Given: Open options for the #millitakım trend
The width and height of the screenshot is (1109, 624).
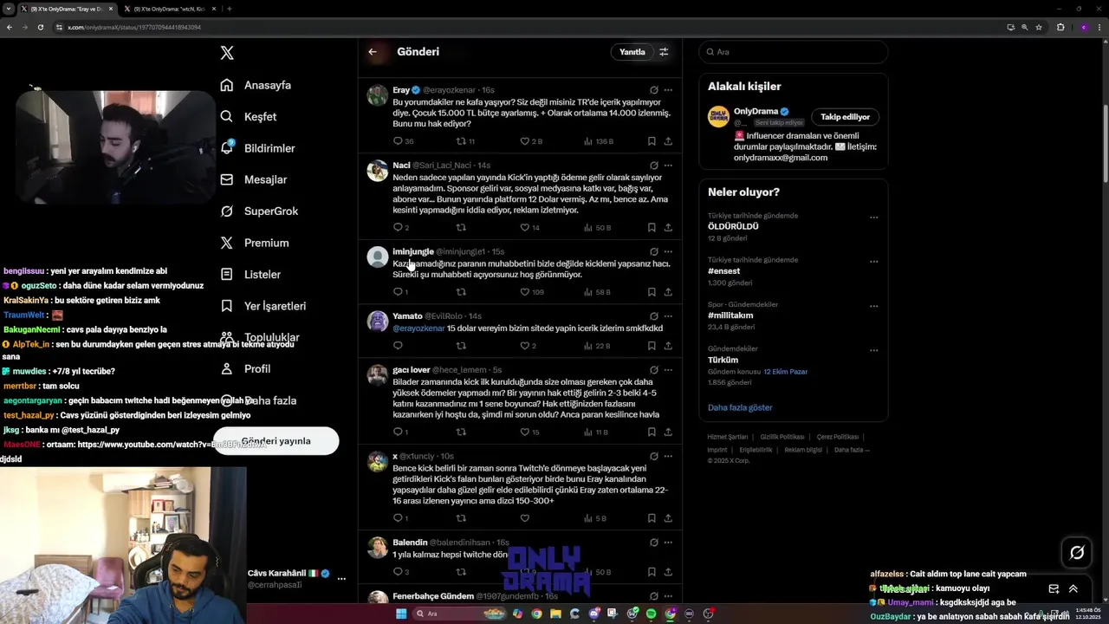Looking at the screenshot, I should 873,306.
